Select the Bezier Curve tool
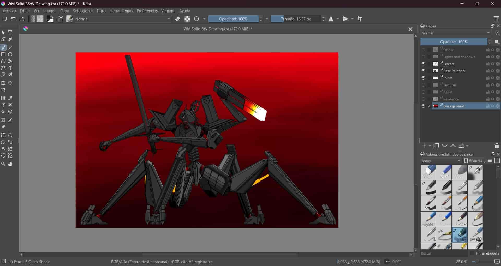This screenshot has height=266, width=501. tap(3, 68)
